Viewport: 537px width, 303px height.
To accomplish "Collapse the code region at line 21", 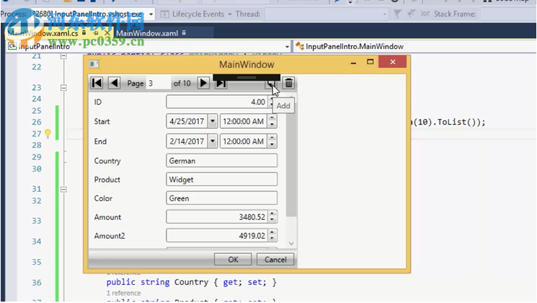I will (x=63, y=56).
